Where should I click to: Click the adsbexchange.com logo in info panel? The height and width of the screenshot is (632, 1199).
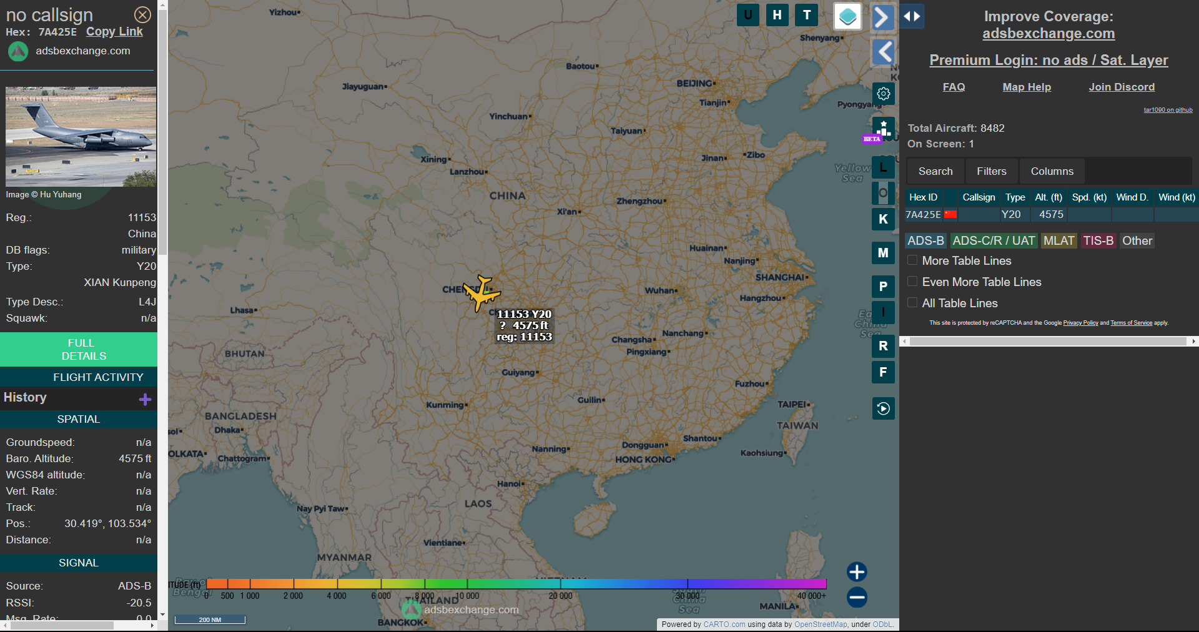[17, 51]
